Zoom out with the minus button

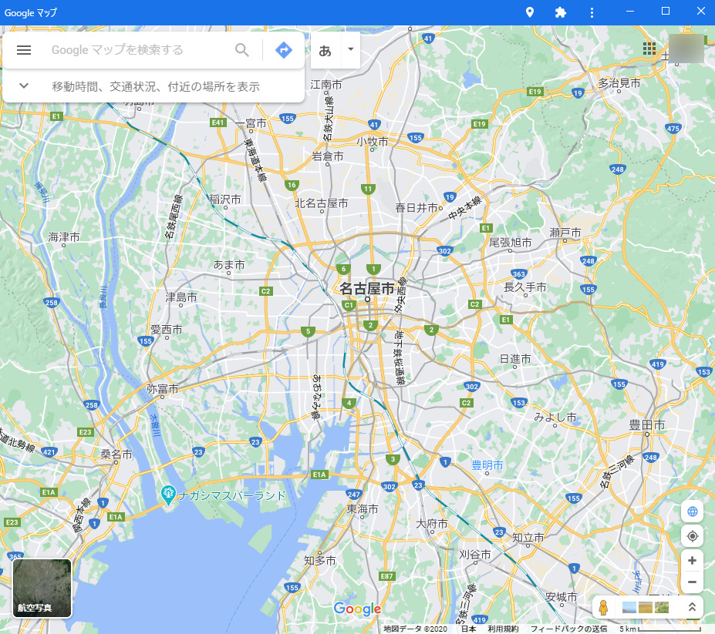[x=692, y=582]
